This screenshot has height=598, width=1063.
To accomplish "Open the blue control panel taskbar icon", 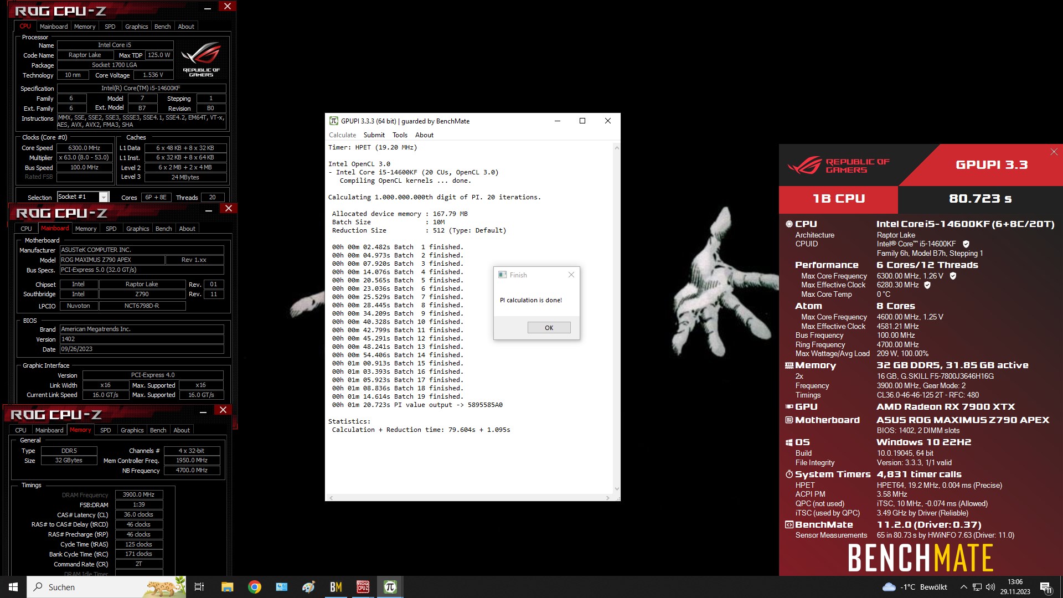I will click(281, 587).
